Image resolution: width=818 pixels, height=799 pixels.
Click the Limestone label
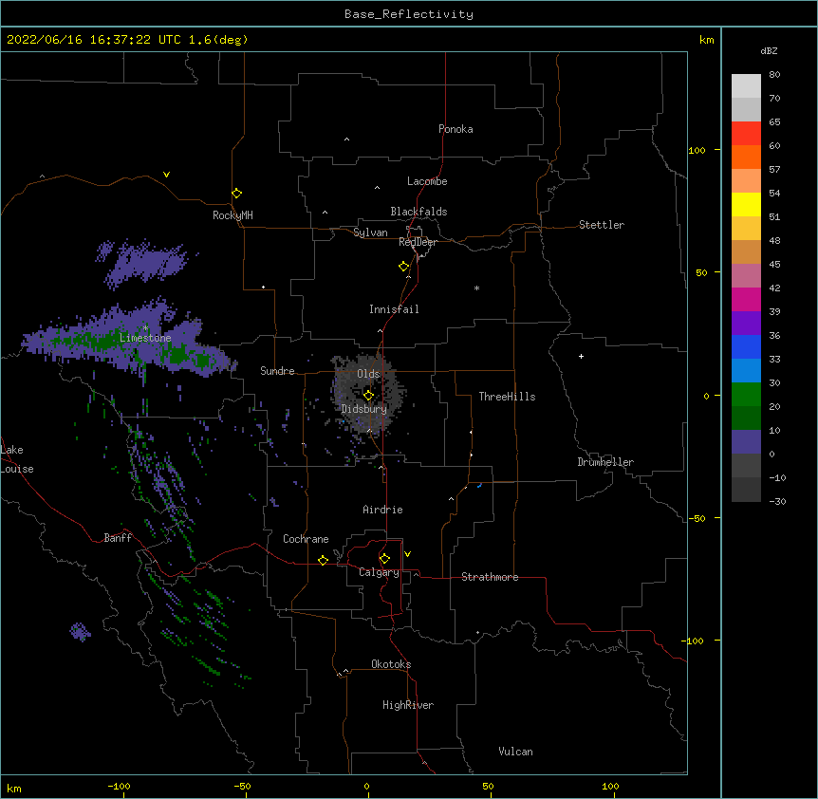145,338
